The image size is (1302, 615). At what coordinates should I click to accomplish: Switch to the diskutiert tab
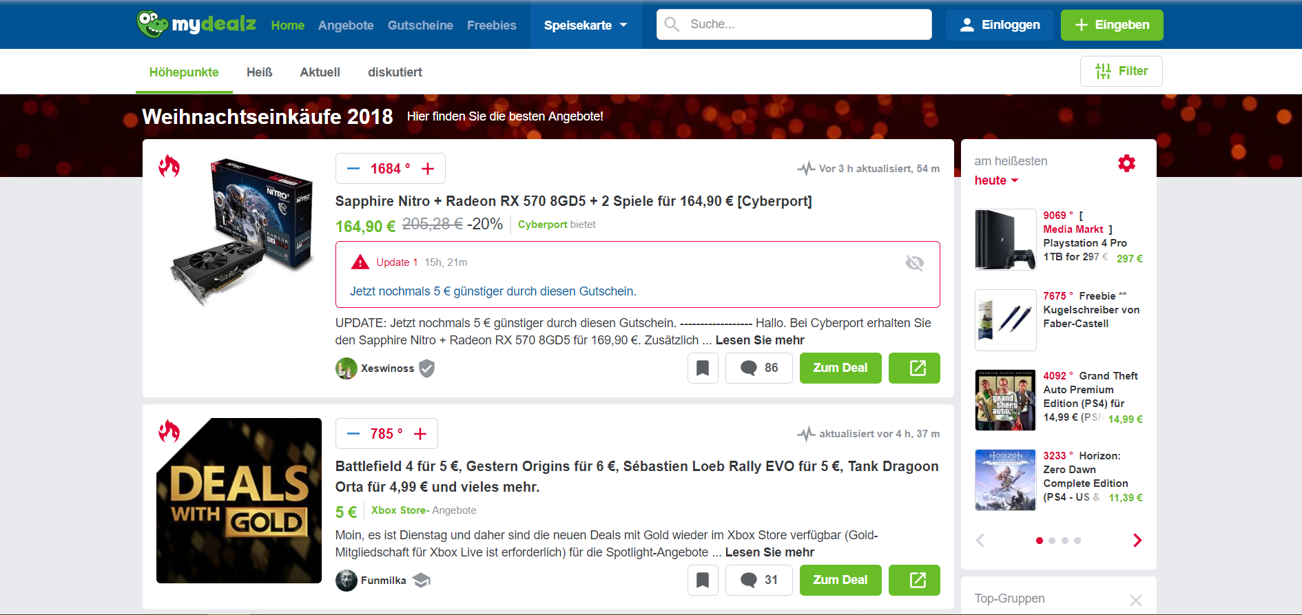coord(395,72)
